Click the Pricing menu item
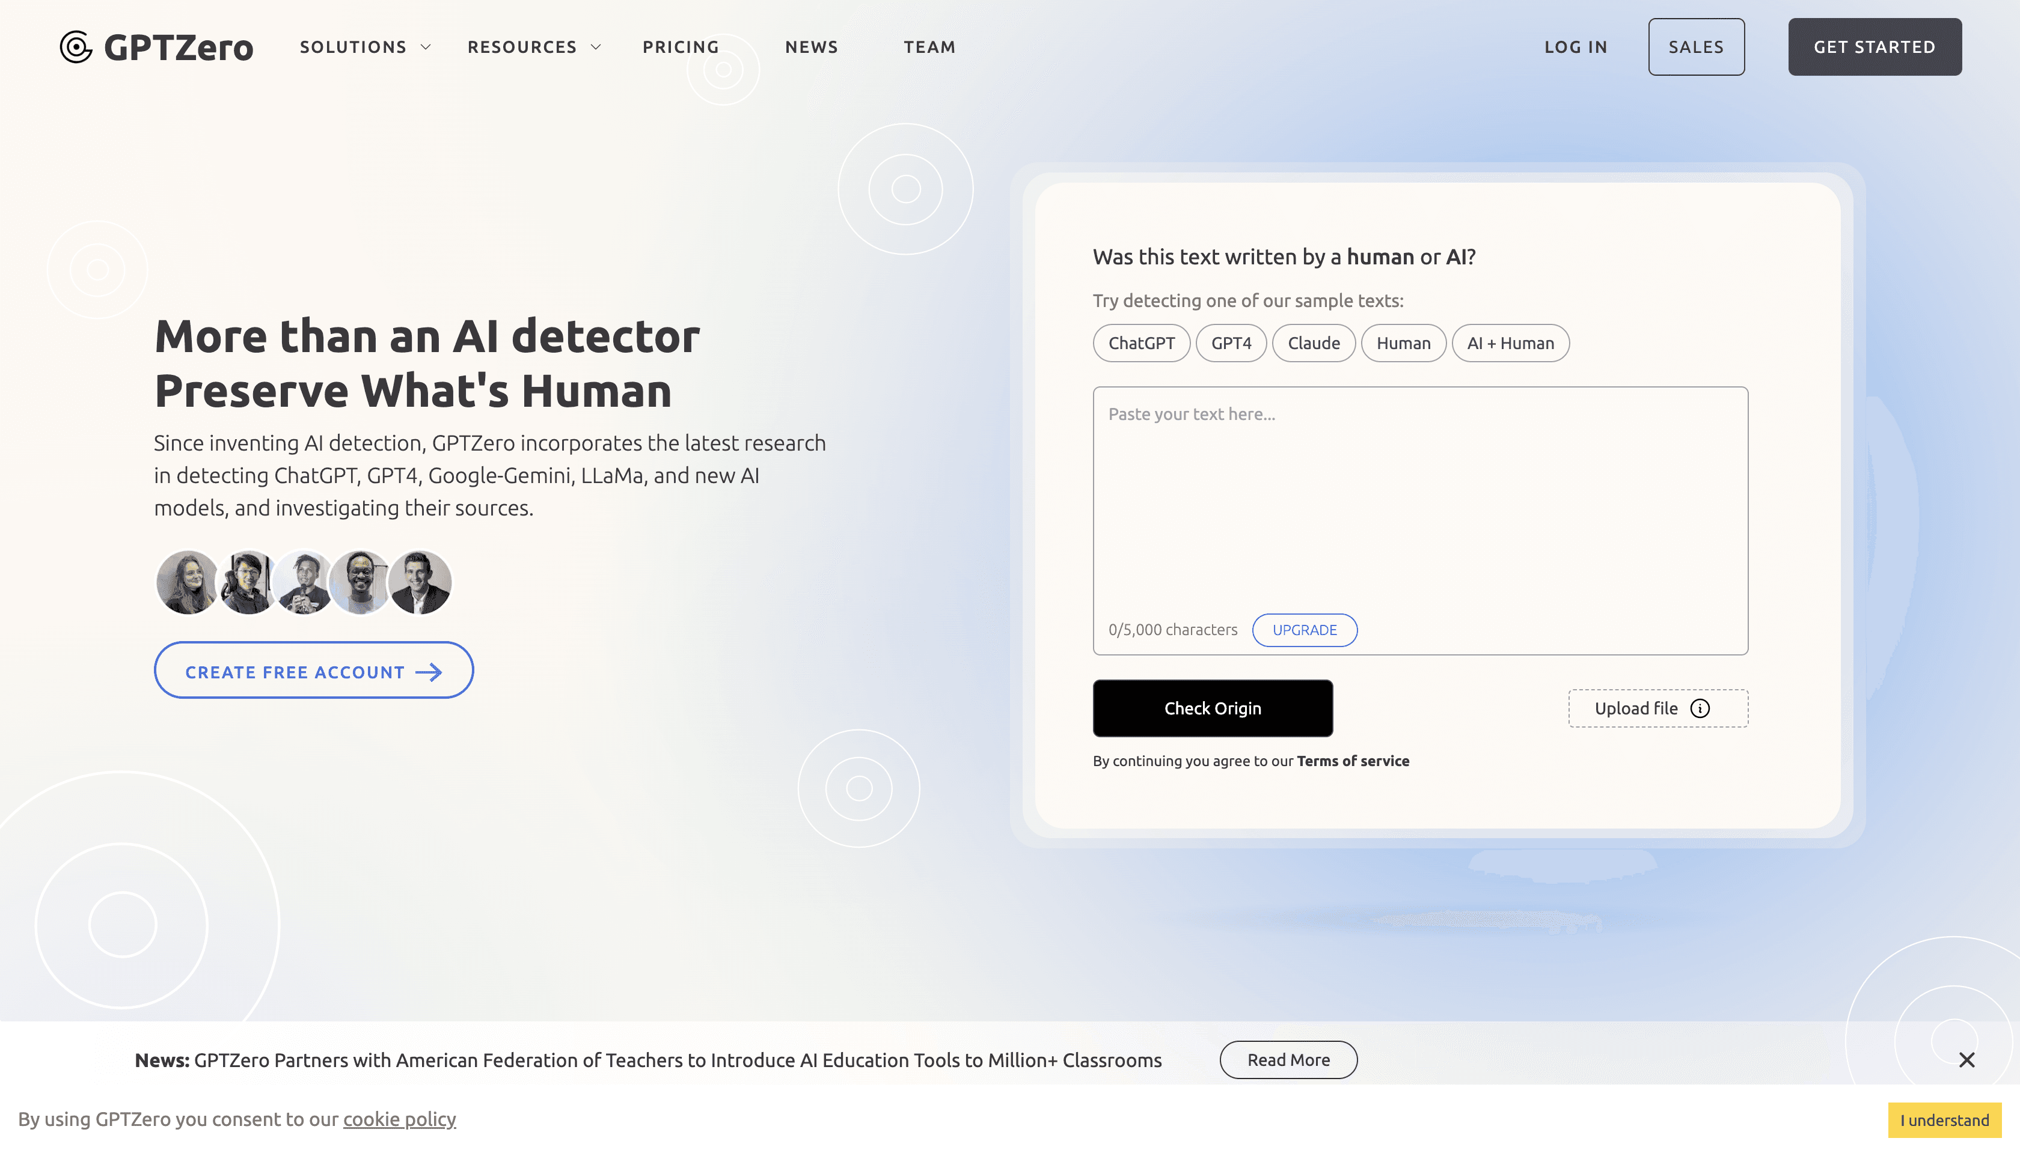 point(681,46)
